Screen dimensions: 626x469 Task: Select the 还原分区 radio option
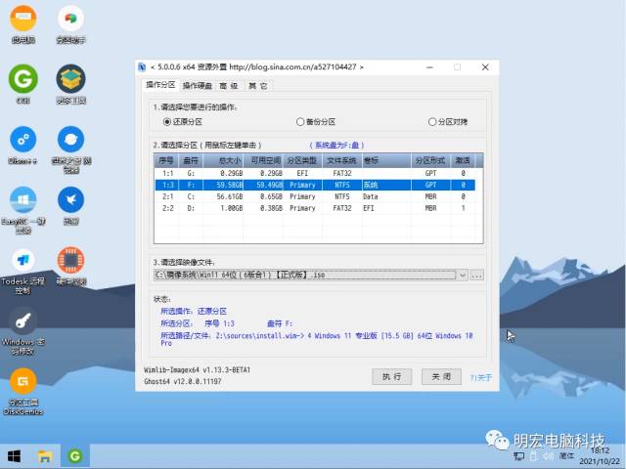pyautogui.click(x=183, y=121)
